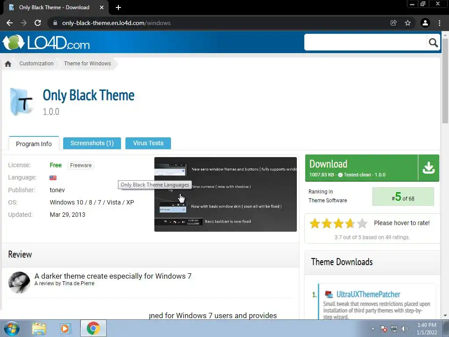Open a new tab with the plus button
This screenshot has height=337, width=449.
[118, 7]
